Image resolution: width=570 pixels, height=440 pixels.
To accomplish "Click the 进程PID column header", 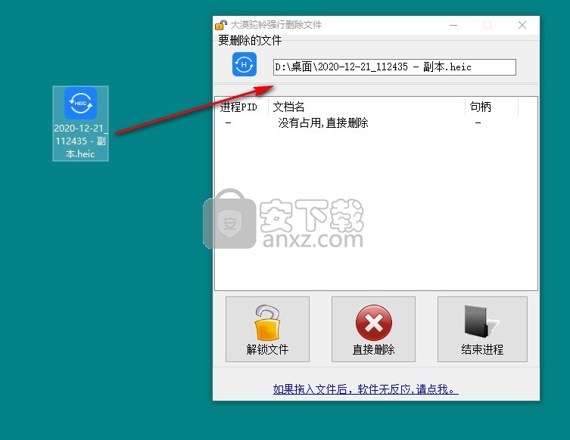I will click(239, 107).
